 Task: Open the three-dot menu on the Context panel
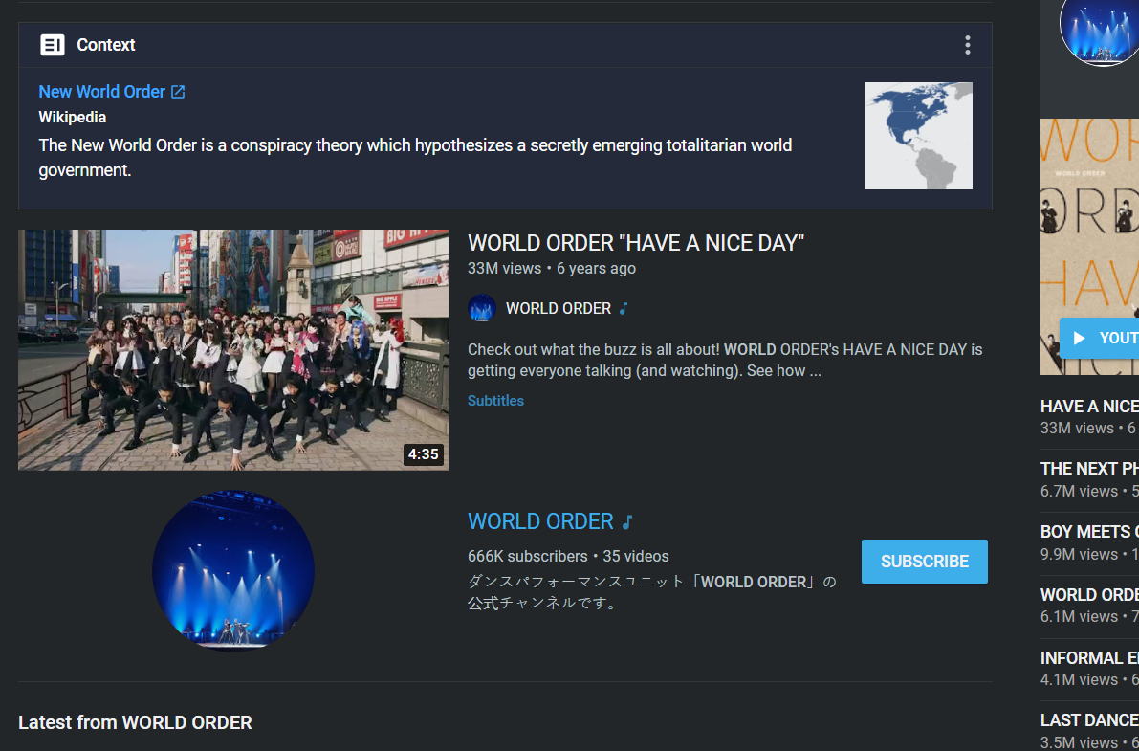pos(967,45)
